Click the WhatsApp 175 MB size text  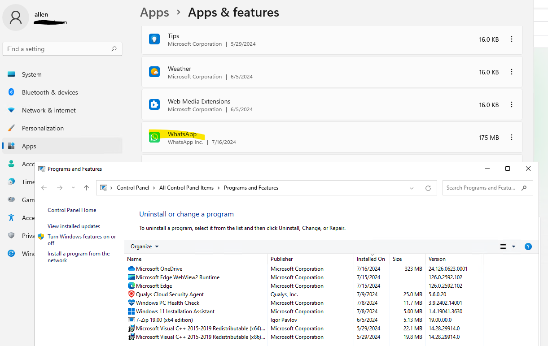[x=489, y=138]
